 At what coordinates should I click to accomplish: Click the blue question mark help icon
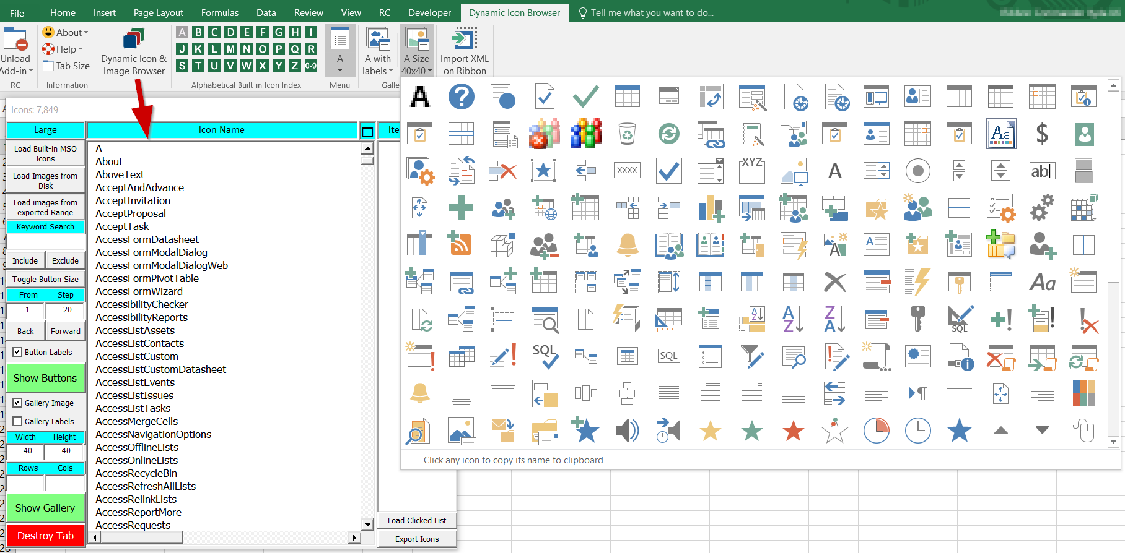tap(462, 96)
